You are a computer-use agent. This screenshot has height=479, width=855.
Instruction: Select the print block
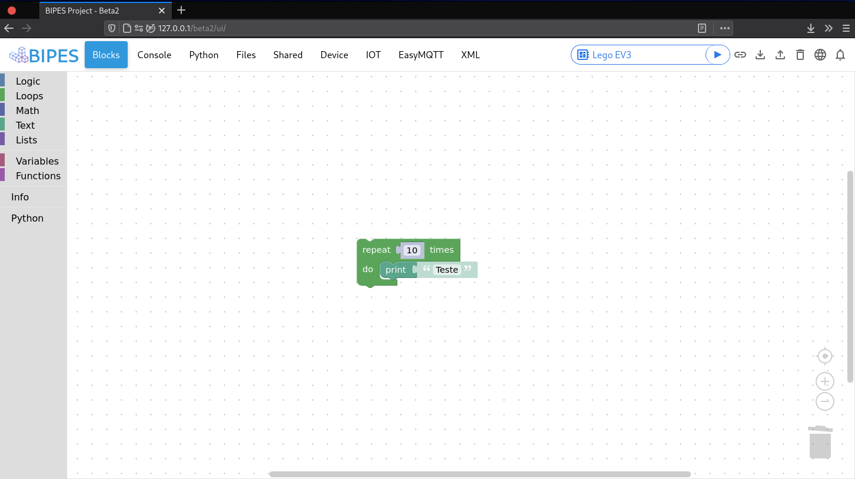click(396, 270)
